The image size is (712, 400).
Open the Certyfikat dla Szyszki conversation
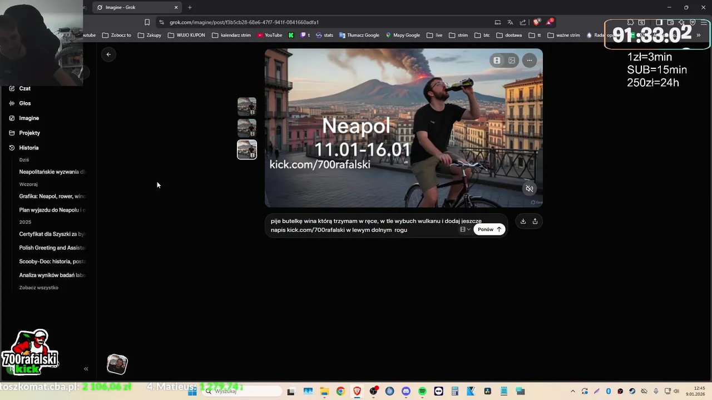tap(52, 234)
